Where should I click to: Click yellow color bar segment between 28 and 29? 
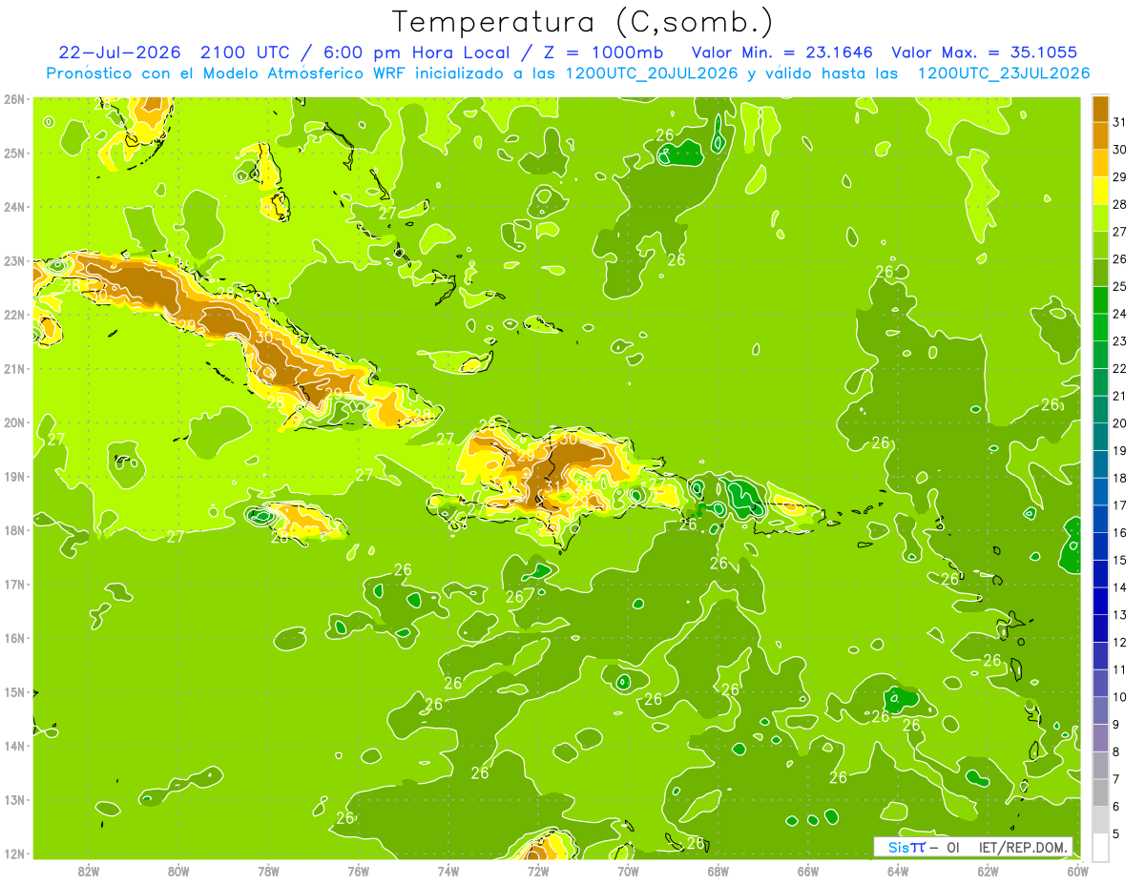pyautogui.click(x=1100, y=190)
